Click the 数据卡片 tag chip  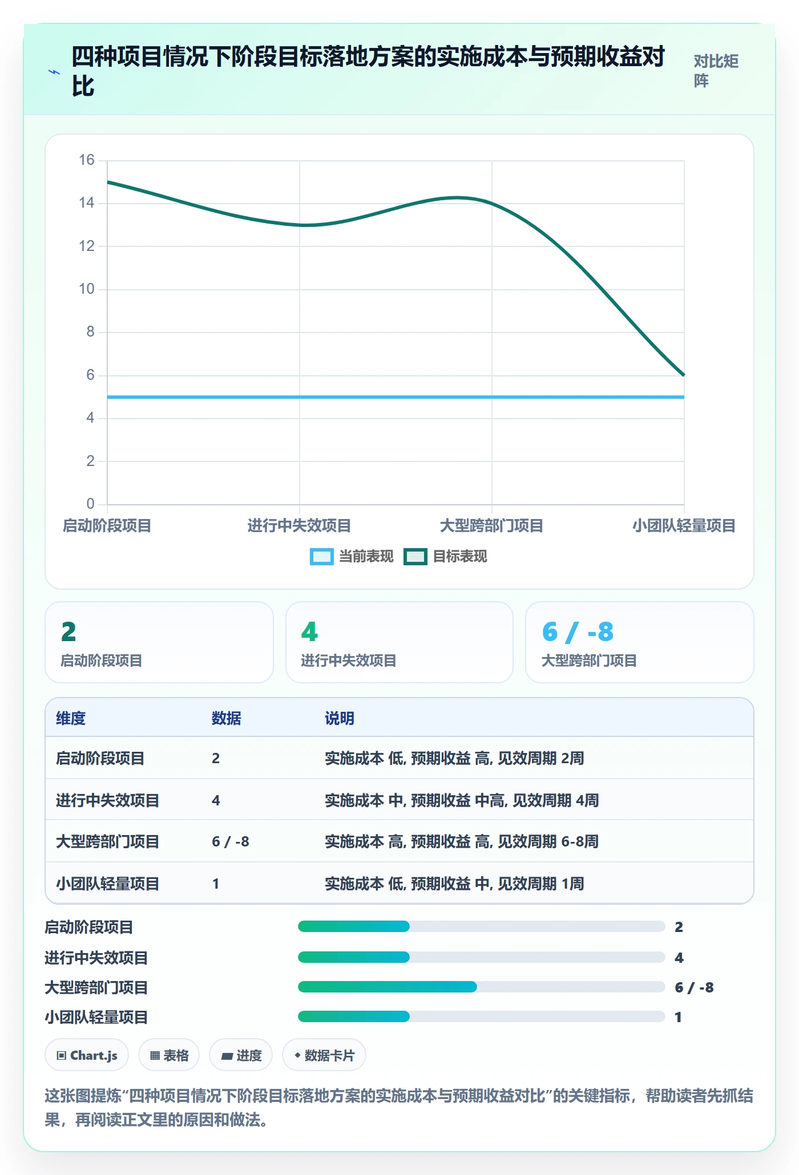click(x=324, y=1055)
